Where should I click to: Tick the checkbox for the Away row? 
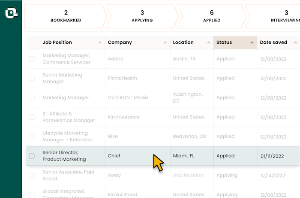tap(32, 175)
